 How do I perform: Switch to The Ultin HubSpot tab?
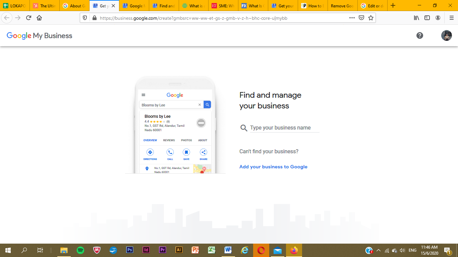point(45,6)
